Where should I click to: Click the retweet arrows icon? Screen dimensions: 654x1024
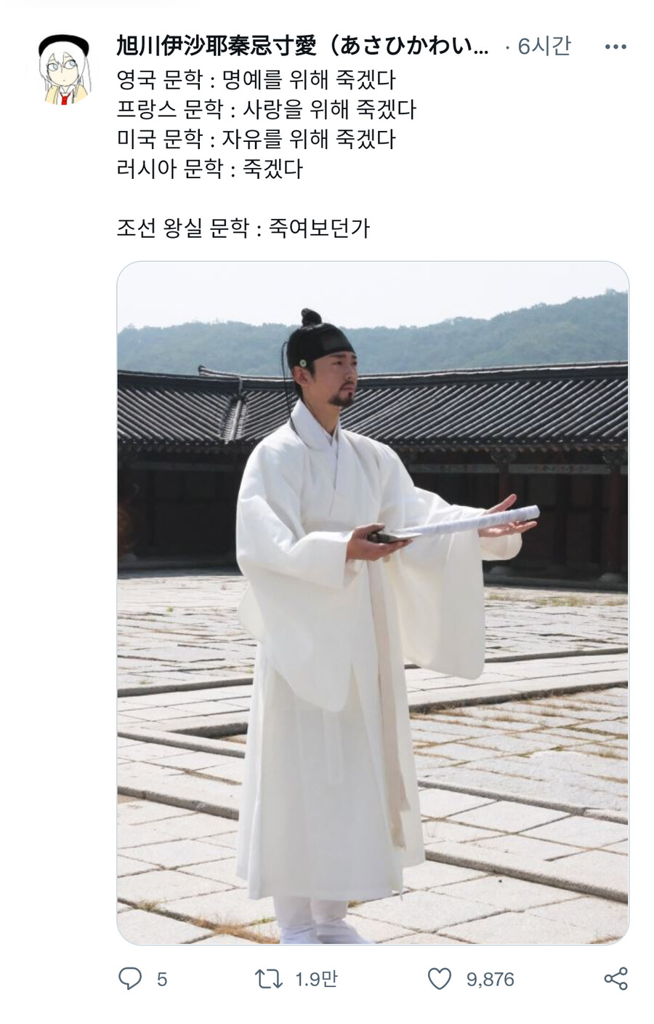pyautogui.click(x=269, y=979)
